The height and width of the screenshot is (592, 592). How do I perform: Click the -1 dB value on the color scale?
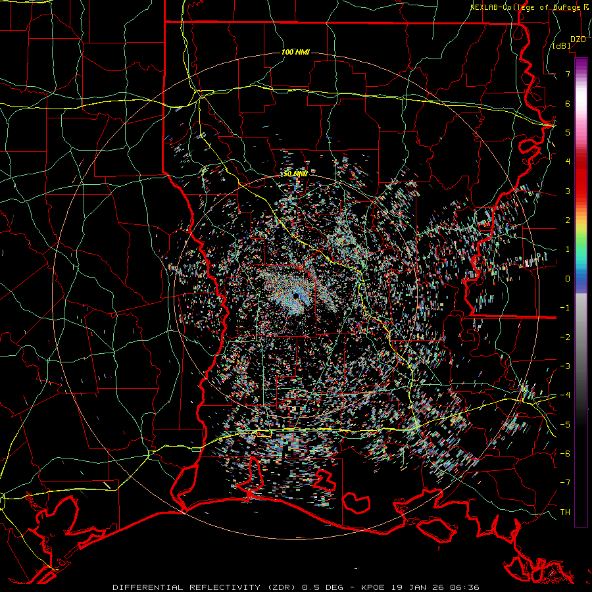click(x=565, y=308)
